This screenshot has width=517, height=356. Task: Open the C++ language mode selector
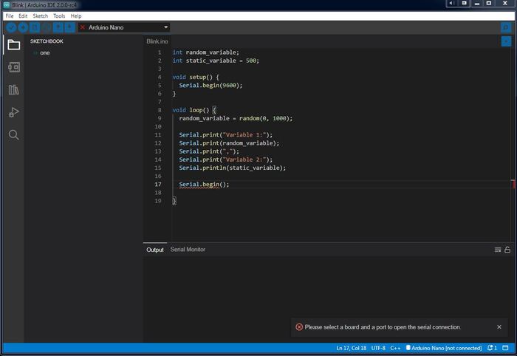click(395, 348)
